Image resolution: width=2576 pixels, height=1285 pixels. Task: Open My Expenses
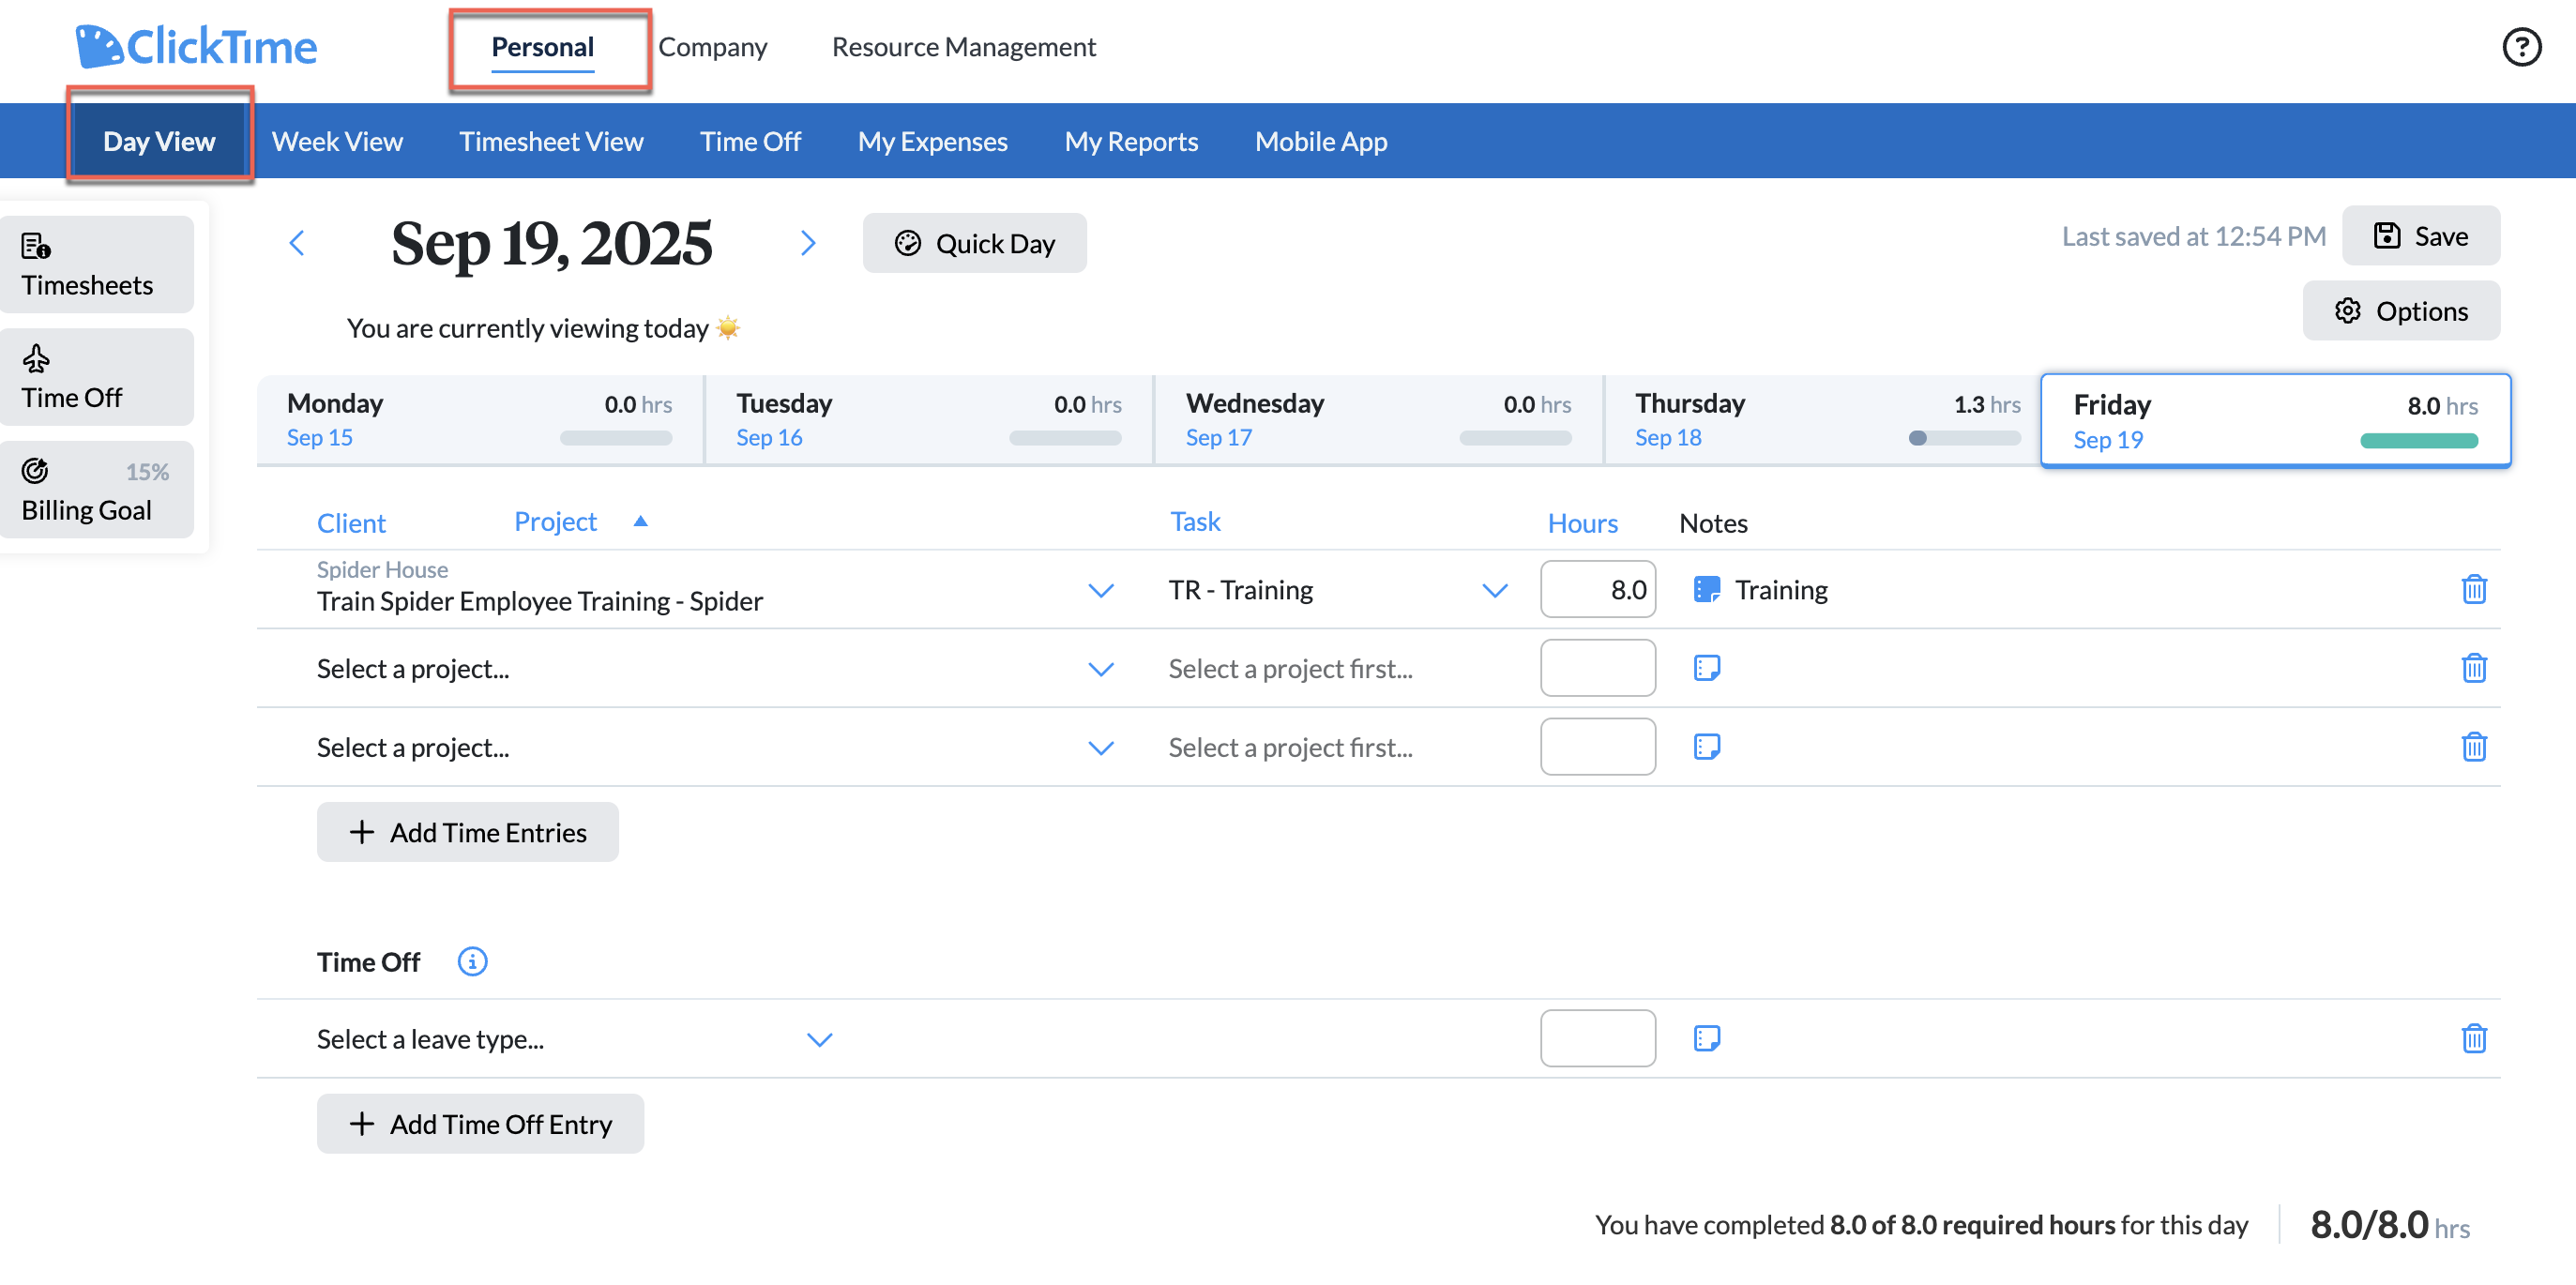(x=932, y=141)
